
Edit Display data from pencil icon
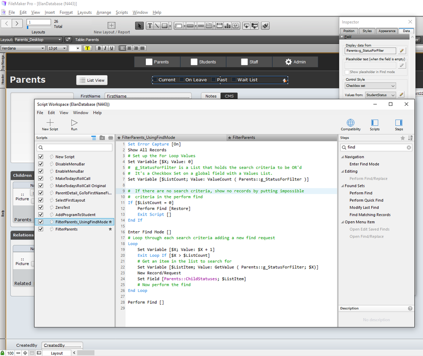[x=402, y=51]
